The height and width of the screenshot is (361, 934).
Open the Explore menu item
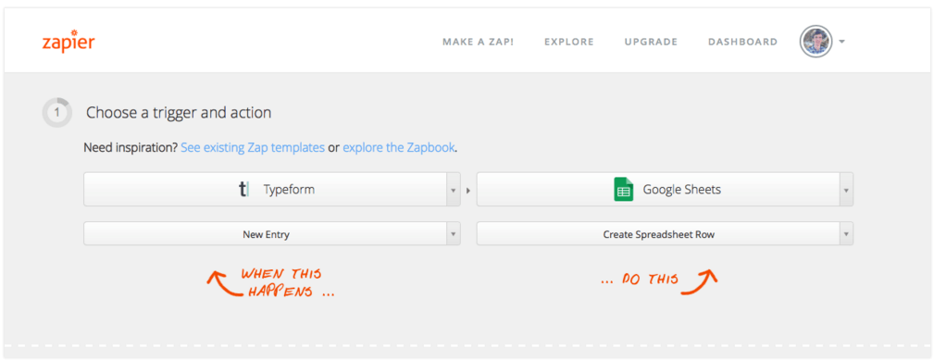pos(569,42)
